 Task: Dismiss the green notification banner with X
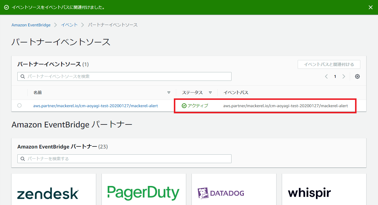point(370,7)
